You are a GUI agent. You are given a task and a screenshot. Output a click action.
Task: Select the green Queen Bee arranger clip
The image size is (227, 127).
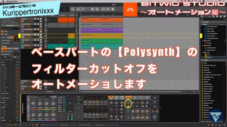(x=102, y=41)
